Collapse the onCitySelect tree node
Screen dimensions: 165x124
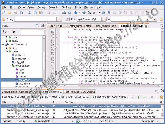(x=10, y=66)
